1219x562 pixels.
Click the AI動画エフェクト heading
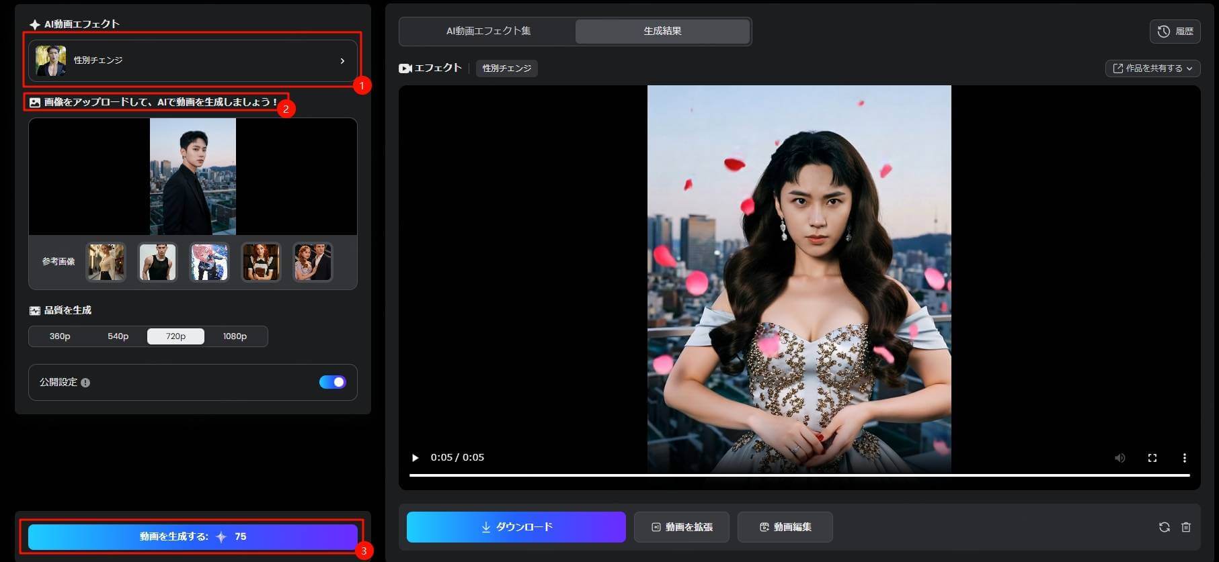click(81, 24)
